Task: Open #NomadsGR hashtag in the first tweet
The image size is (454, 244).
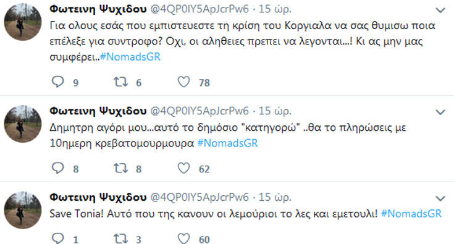Action: tap(130, 57)
